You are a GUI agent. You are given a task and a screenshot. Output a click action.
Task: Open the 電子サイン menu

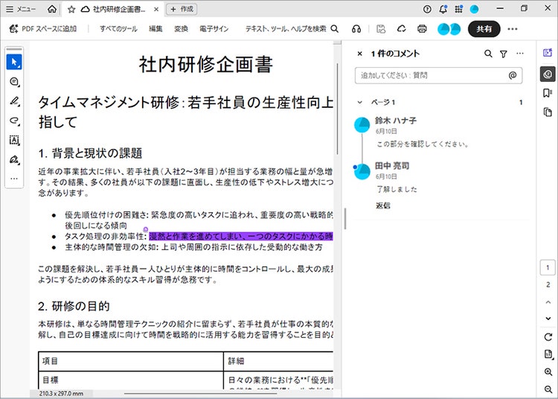click(x=214, y=29)
